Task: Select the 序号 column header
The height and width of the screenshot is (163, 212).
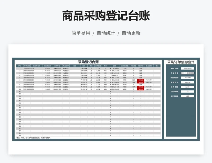Action: 20,66
